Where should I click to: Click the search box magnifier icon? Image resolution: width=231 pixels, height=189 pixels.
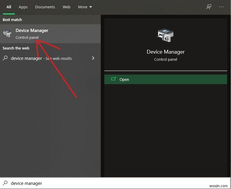click(x=5, y=183)
